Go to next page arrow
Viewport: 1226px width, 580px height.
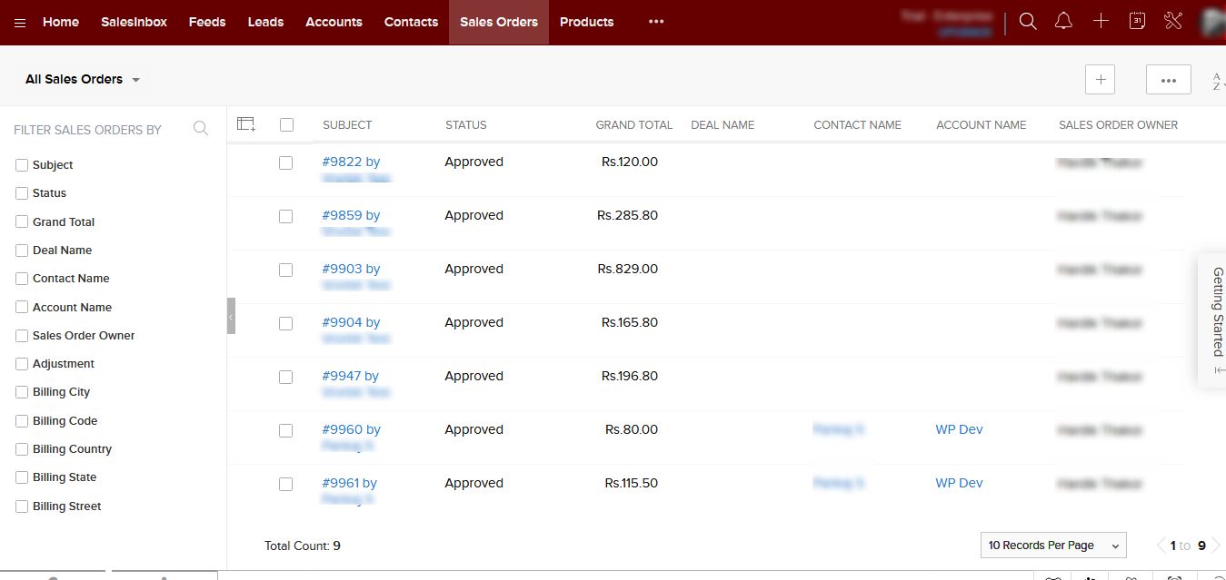(1217, 546)
